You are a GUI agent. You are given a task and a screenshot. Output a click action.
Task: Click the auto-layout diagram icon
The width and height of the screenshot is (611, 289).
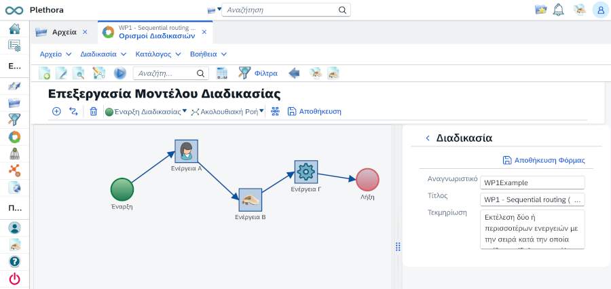[275, 111]
